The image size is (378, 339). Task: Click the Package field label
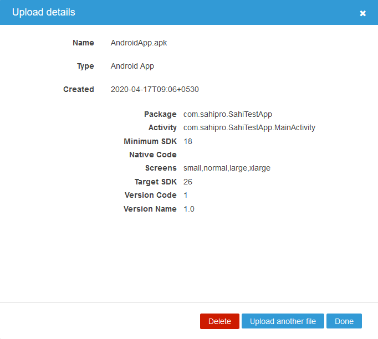click(160, 114)
